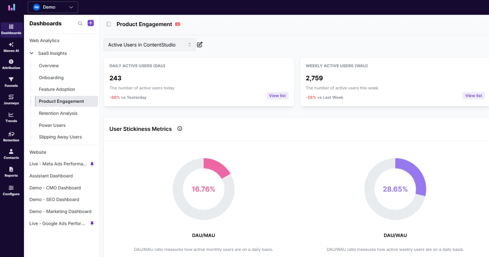Viewport: 489px width, 257px height.
Task: Open Contacts from the left rail
Action: tap(11, 154)
